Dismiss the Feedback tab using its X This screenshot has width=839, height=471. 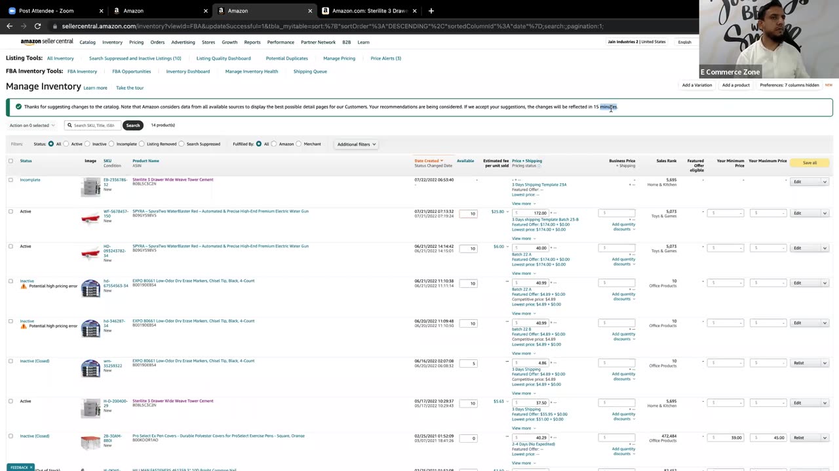coord(31,467)
